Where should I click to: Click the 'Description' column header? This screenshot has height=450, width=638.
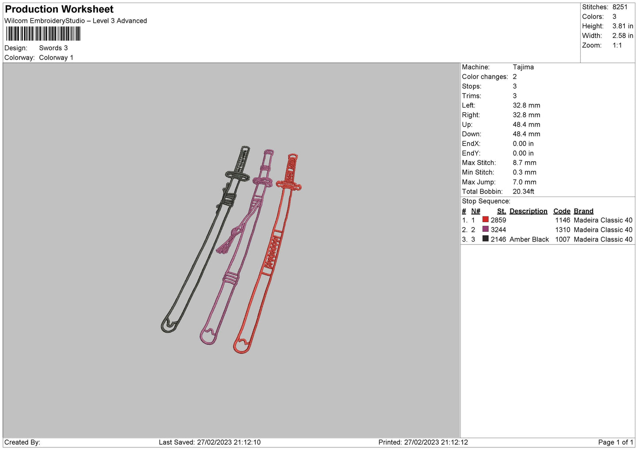pyautogui.click(x=528, y=211)
